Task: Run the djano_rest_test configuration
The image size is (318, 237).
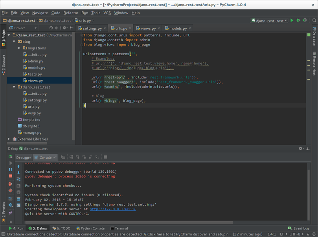Action: 292,20
